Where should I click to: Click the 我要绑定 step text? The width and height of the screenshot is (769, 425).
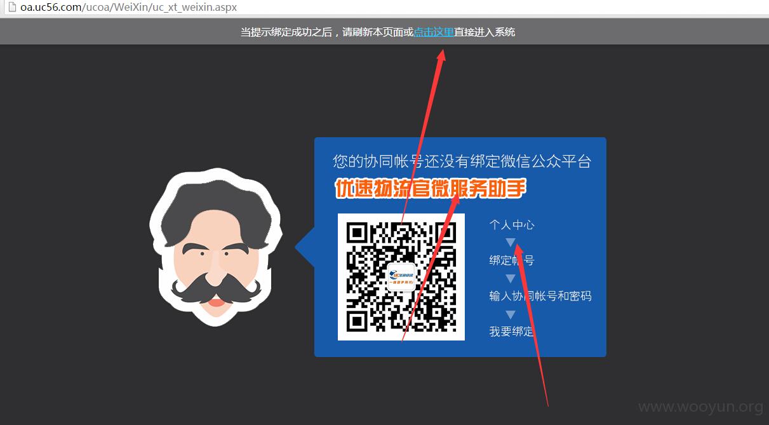click(x=512, y=332)
